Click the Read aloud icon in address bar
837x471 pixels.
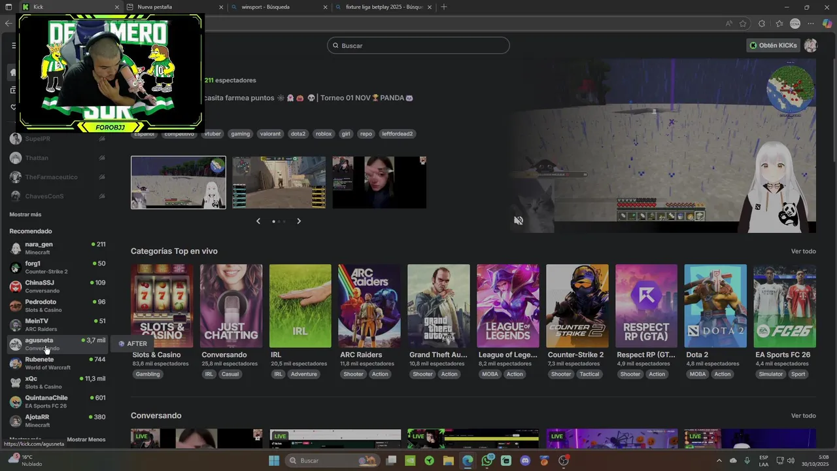(728, 24)
